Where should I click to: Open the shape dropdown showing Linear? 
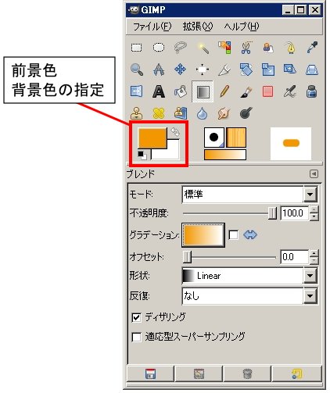(x=249, y=276)
